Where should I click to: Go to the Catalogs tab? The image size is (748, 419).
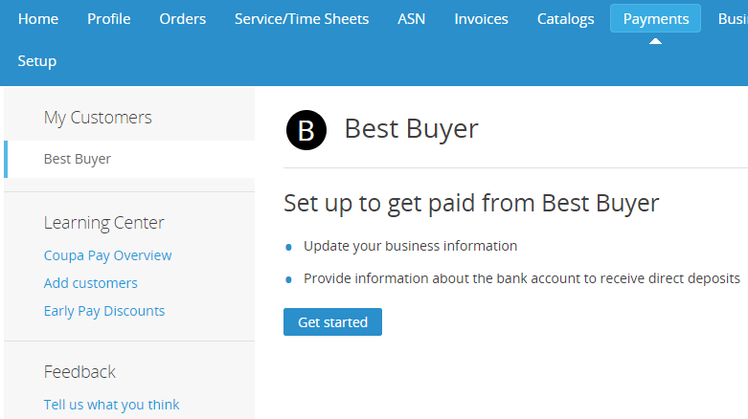click(x=565, y=18)
